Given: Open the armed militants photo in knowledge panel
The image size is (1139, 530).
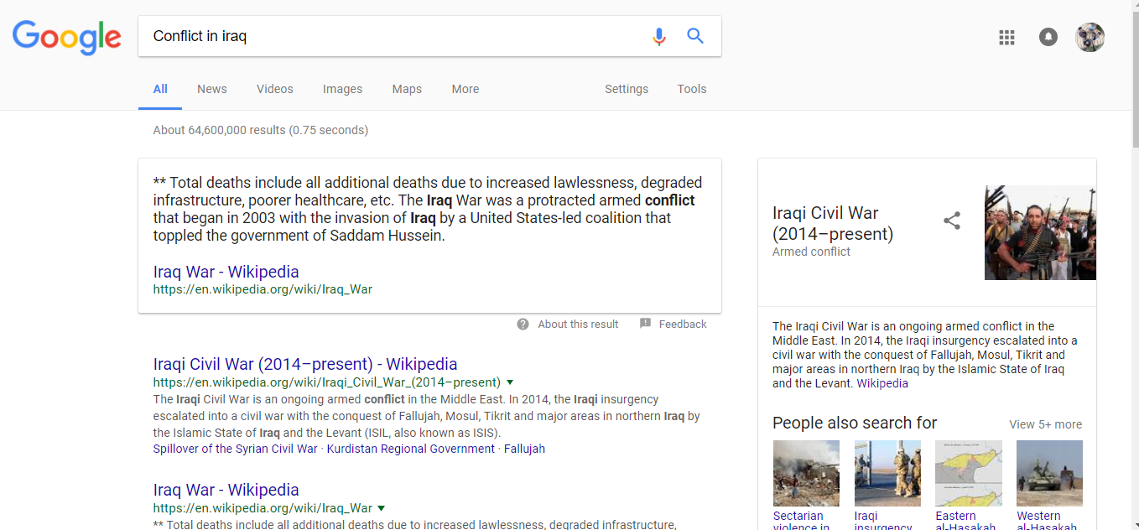Looking at the screenshot, I should click(1040, 232).
